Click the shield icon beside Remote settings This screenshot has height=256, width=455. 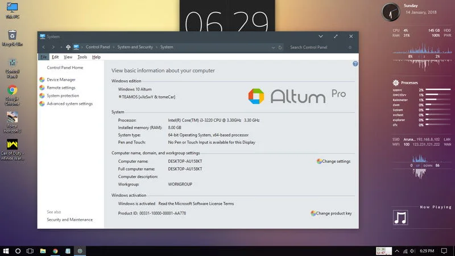(x=42, y=88)
